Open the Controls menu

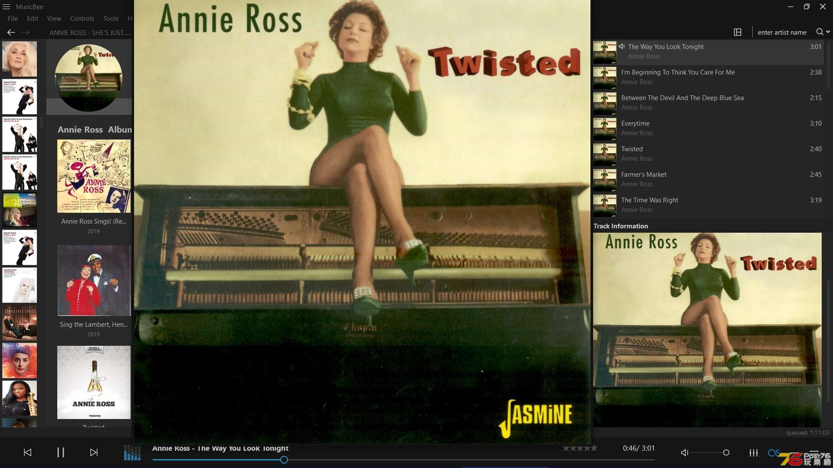tap(82, 19)
